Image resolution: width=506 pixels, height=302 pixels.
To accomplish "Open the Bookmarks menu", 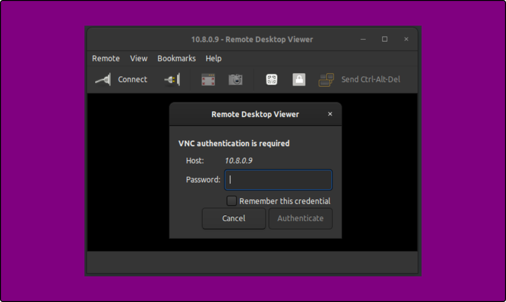I will (176, 58).
